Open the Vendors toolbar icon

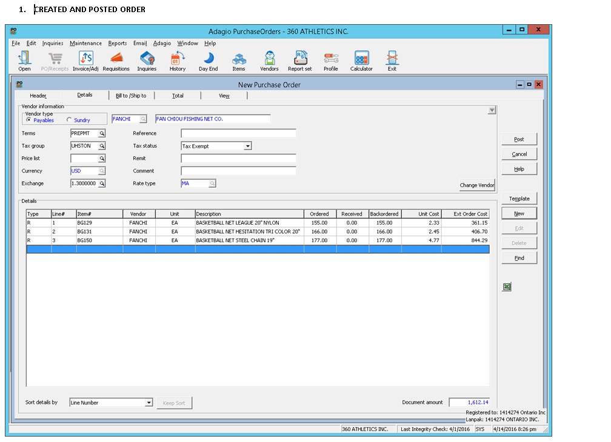(269, 61)
